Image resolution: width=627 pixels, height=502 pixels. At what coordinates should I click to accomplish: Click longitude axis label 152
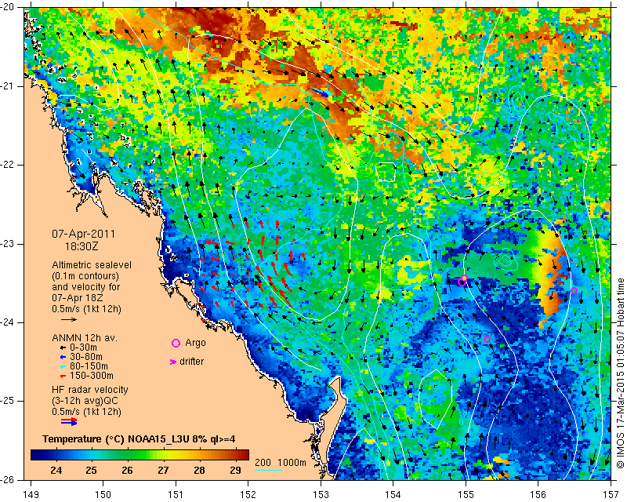pos(248,494)
